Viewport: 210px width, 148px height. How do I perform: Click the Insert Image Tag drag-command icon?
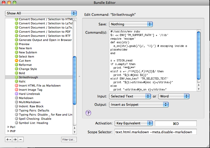coord(17,90)
